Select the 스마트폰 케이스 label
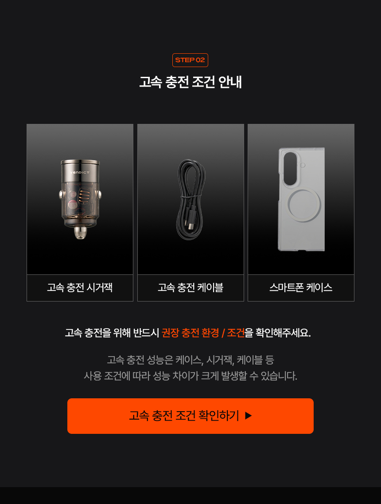 [x=301, y=288]
